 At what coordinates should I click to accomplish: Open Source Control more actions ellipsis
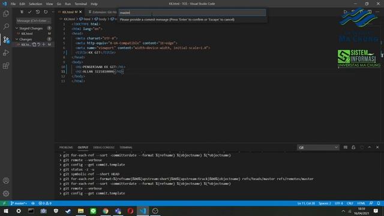click(x=53, y=12)
